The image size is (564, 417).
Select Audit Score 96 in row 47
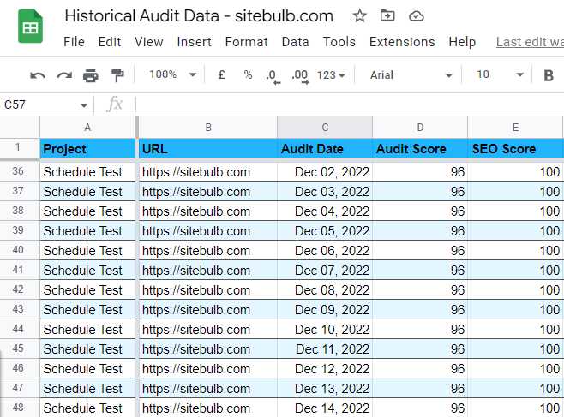[420, 388]
